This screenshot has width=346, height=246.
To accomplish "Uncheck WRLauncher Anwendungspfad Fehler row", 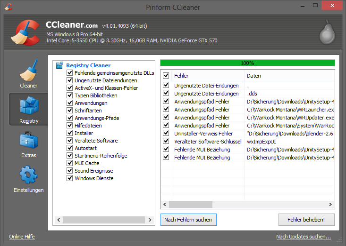I will (x=166, y=109).
